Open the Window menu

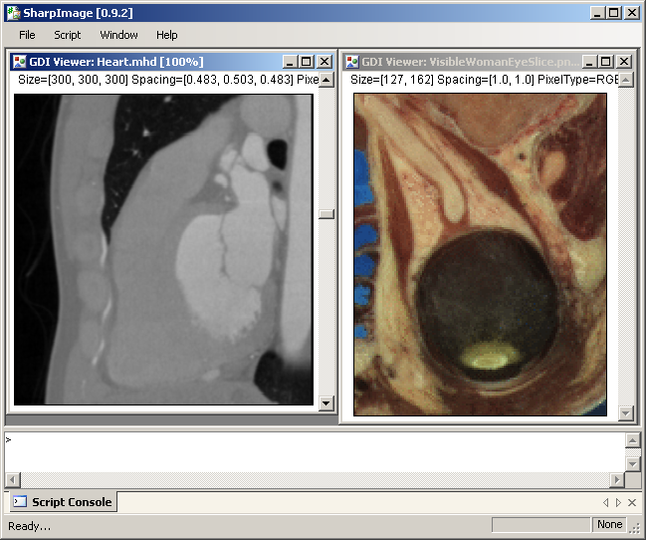(x=118, y=35)
